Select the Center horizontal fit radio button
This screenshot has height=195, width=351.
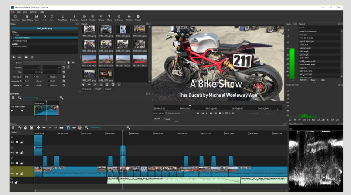(34, 81)
